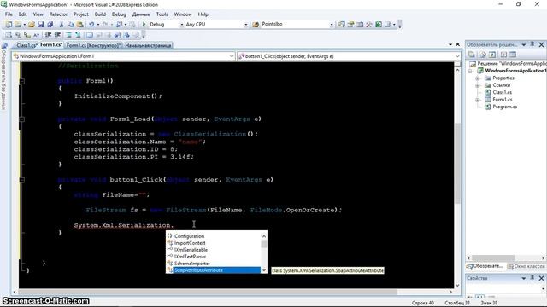
Task: Open the Properties Window toolbar icon
Action: pos(351,25)
